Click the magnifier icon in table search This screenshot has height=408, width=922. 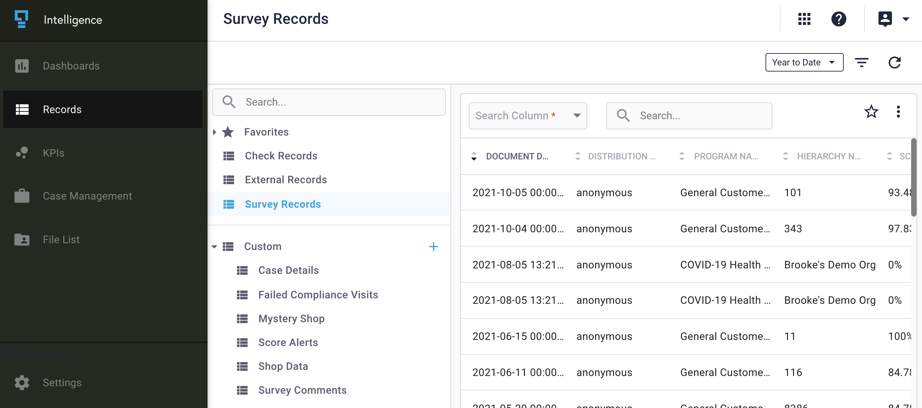tap(623, 115)
